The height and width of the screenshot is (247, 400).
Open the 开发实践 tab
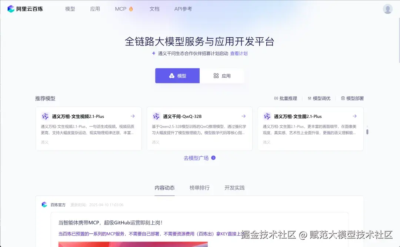234,187
